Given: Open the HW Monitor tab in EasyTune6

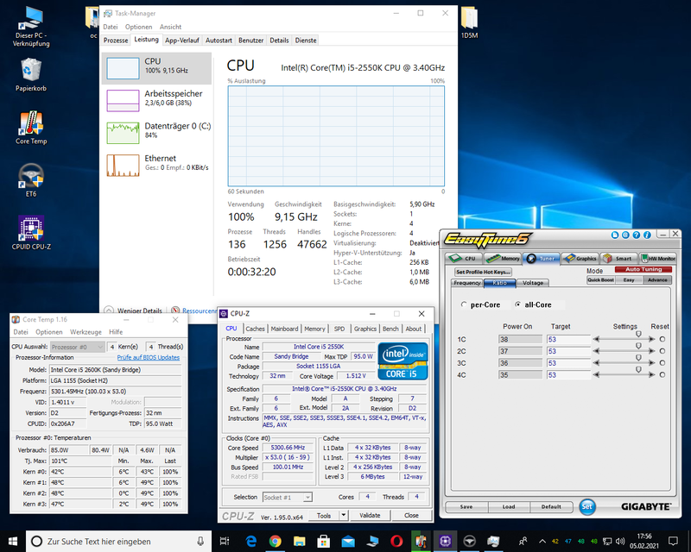Looking at the screenshot, I should tap(657, 259).
